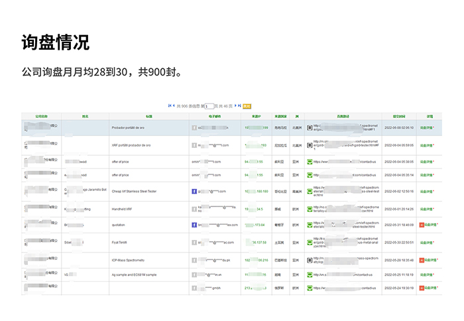Click green desktop icon in 2022-05-24 19:30:19 row
This screenshot has width=464, height=321.
[x=310, y=288]
